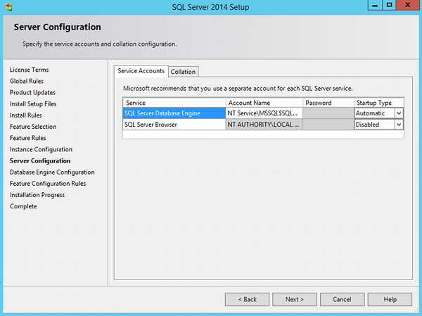Click the Database Engine password field
Image resolution: width=422 pixels, height=316 pixels.
pos(328,113)
